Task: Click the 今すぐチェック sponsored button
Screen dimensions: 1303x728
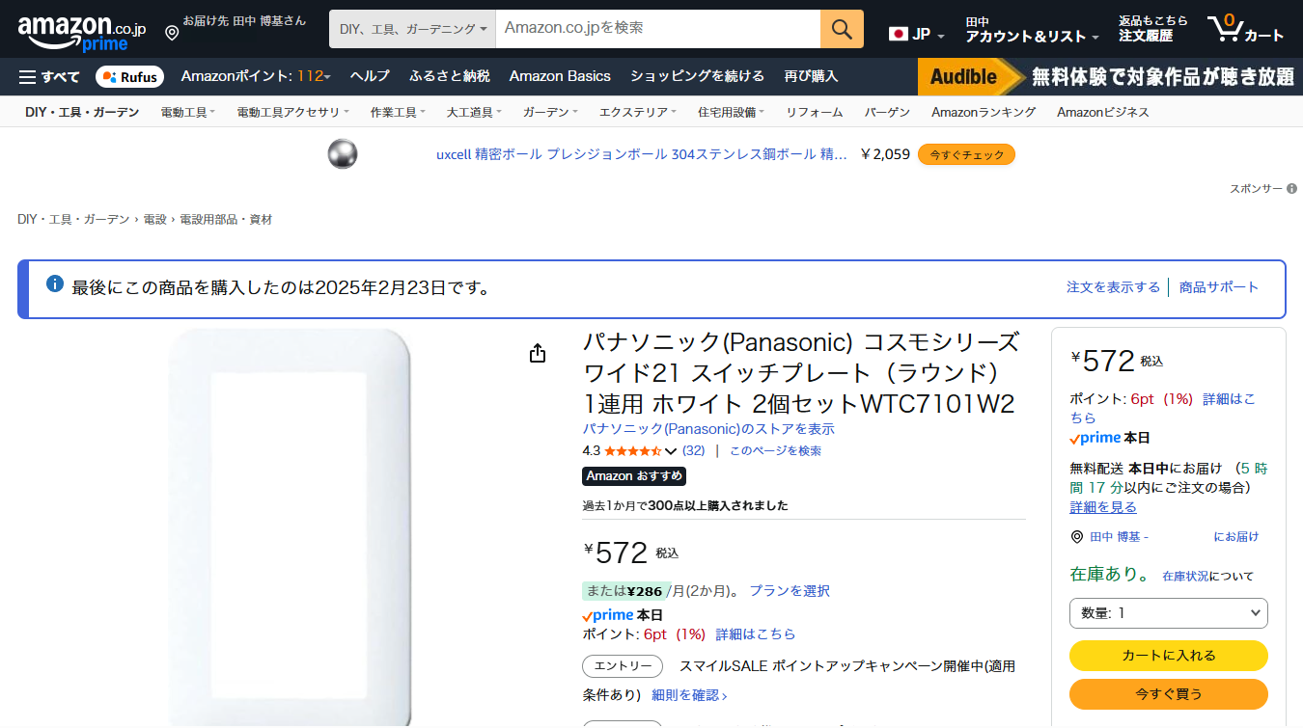Action: (966, 154)
